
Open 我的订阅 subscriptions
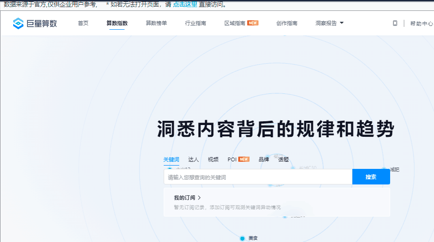[187, 198]
